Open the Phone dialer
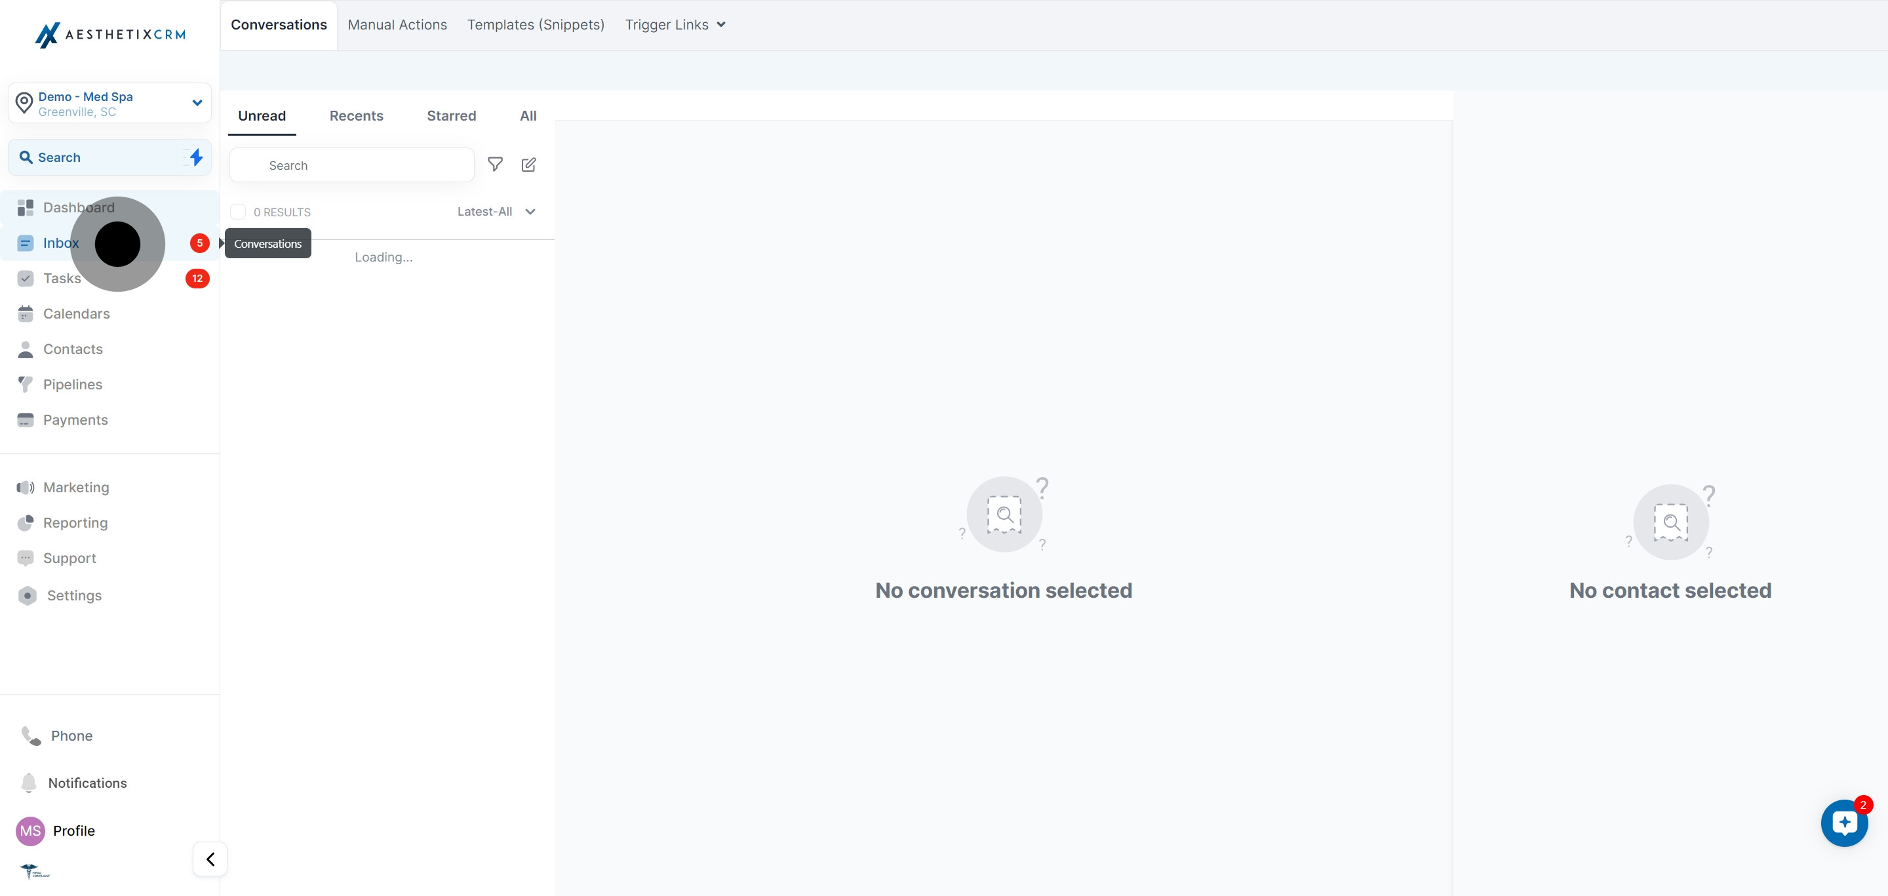The width and height of the screenshot is (1888, 896). coord(71,735)
